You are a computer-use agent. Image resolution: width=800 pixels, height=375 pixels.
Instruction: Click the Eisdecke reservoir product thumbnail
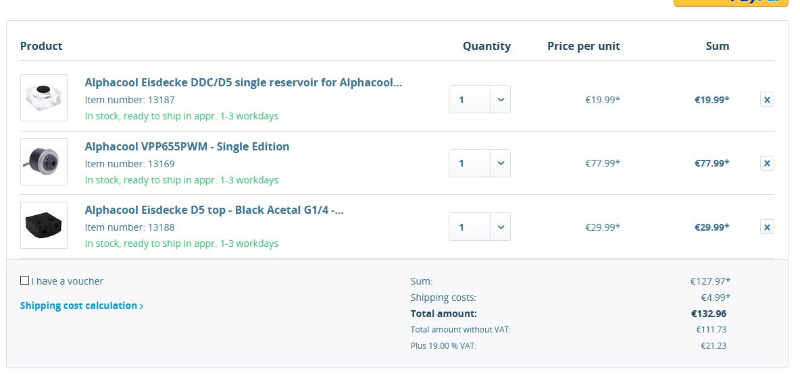pos(44,98)
